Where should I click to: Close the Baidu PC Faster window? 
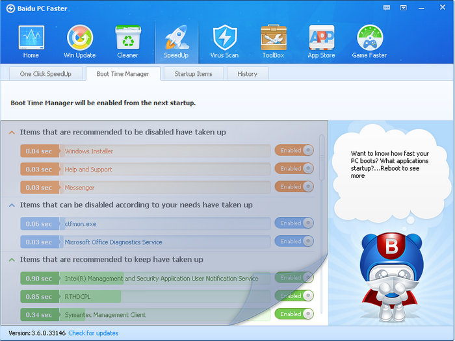pos(442,7)
